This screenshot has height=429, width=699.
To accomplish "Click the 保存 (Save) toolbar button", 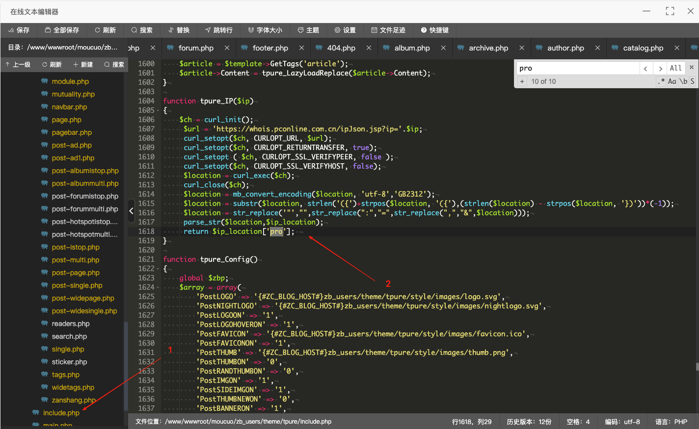I will (19, 30).
